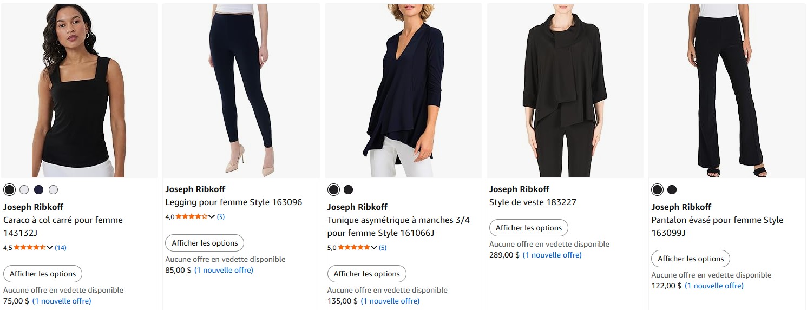Click the black camisole product image
This screenshot has width=807, height=310.
click(79, 91)
